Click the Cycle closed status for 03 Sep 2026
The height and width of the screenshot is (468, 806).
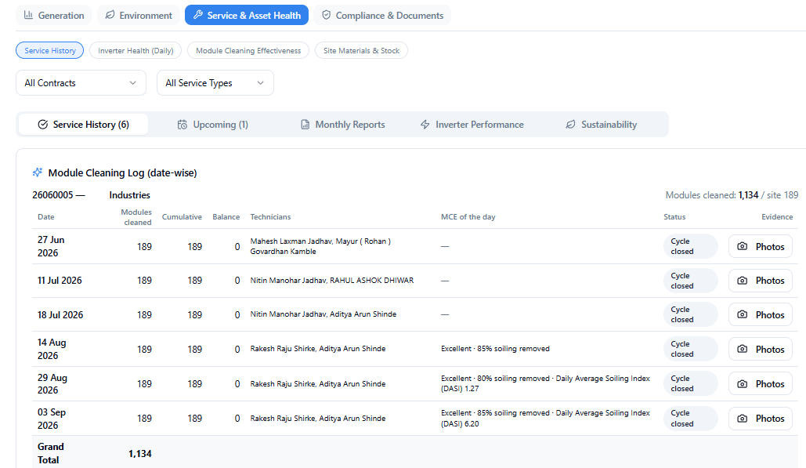(691, 418)
